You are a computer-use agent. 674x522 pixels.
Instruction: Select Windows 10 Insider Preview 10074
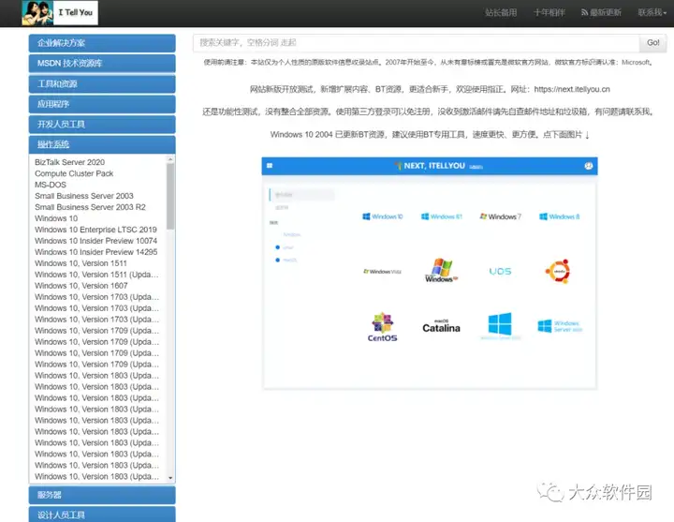click(95, 241)
